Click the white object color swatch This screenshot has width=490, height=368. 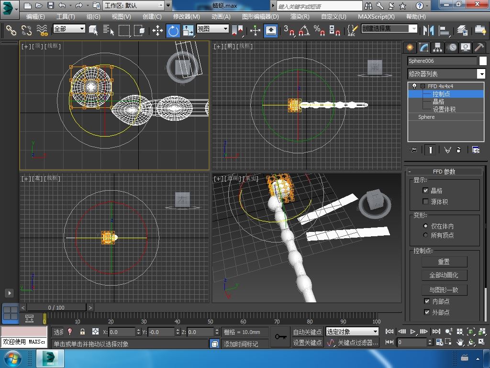click(483, 61)
